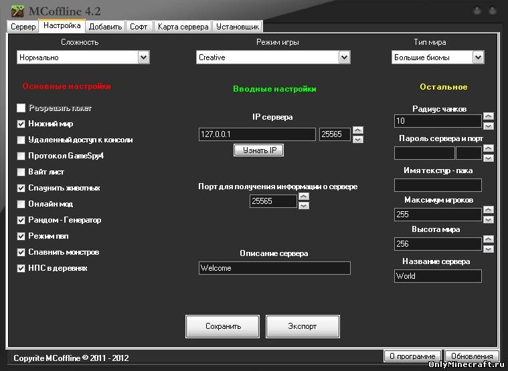Switch to the Сервер tab
This screenshot has height=371, width=508.
pyautogui.click(x=23, y=27)
